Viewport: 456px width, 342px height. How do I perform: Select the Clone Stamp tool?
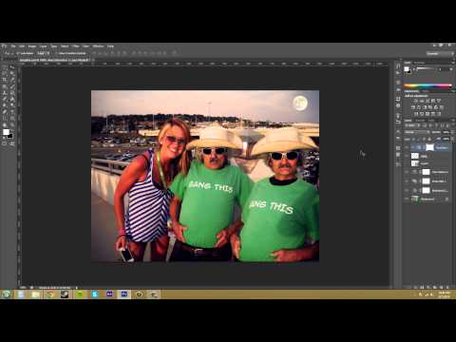pyautogui.click(x=4, y=93)
